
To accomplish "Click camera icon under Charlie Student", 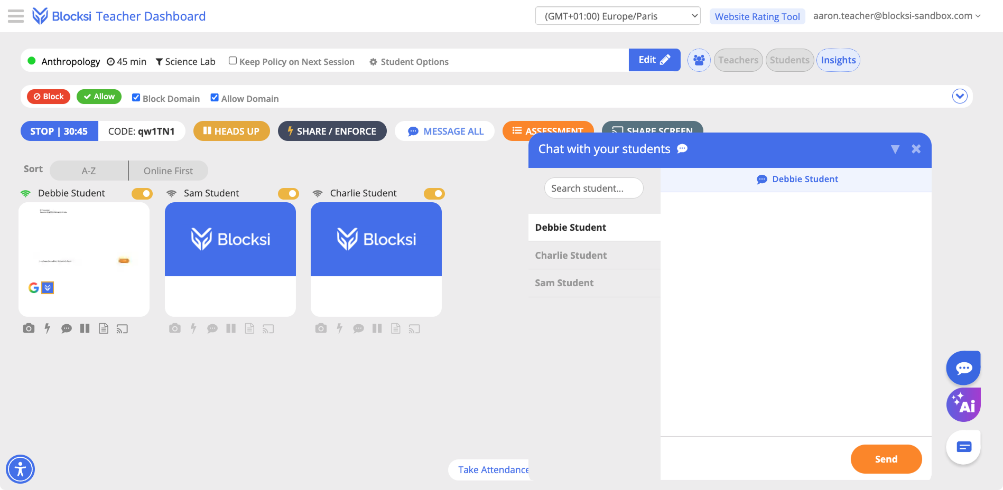I will click(x=321, y=328).
